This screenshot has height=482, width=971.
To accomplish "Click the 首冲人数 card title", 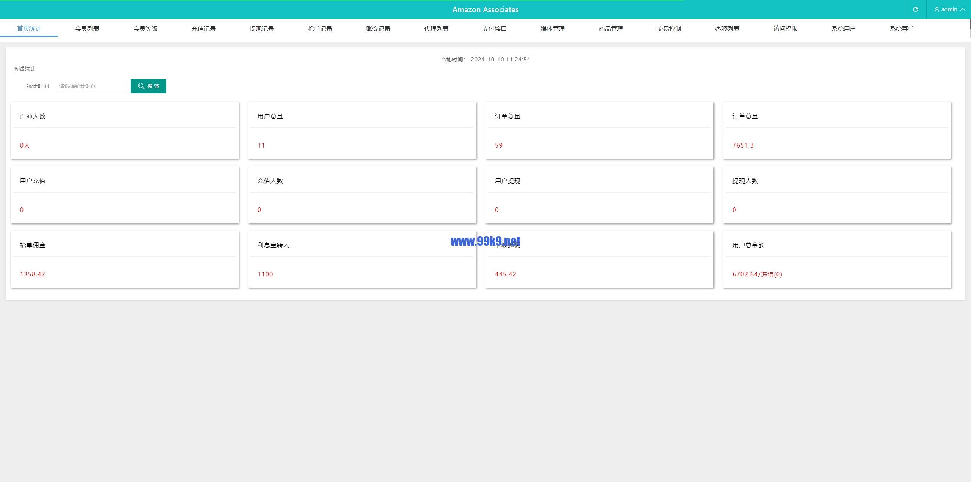I will point(33,116).
